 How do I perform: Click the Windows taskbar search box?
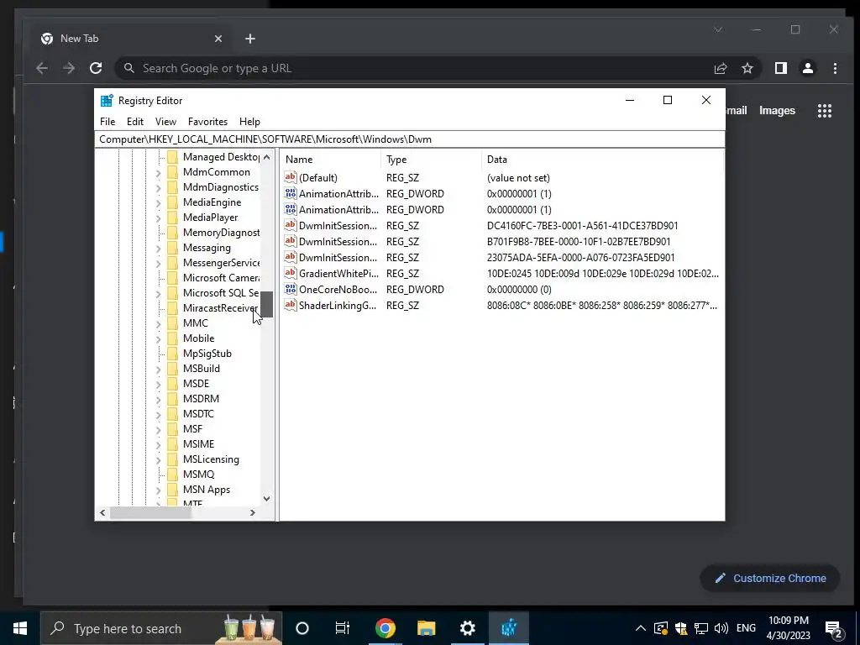pos(161,628)
